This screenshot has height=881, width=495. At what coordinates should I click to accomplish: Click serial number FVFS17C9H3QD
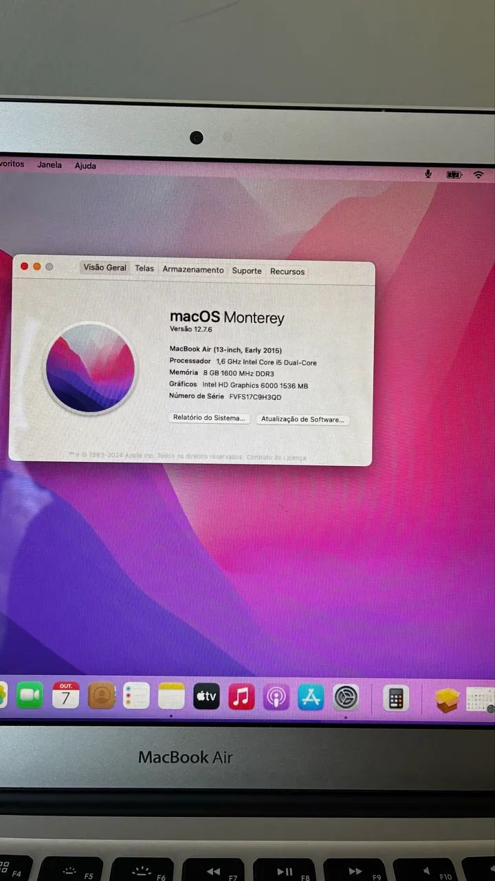[255, 397]
